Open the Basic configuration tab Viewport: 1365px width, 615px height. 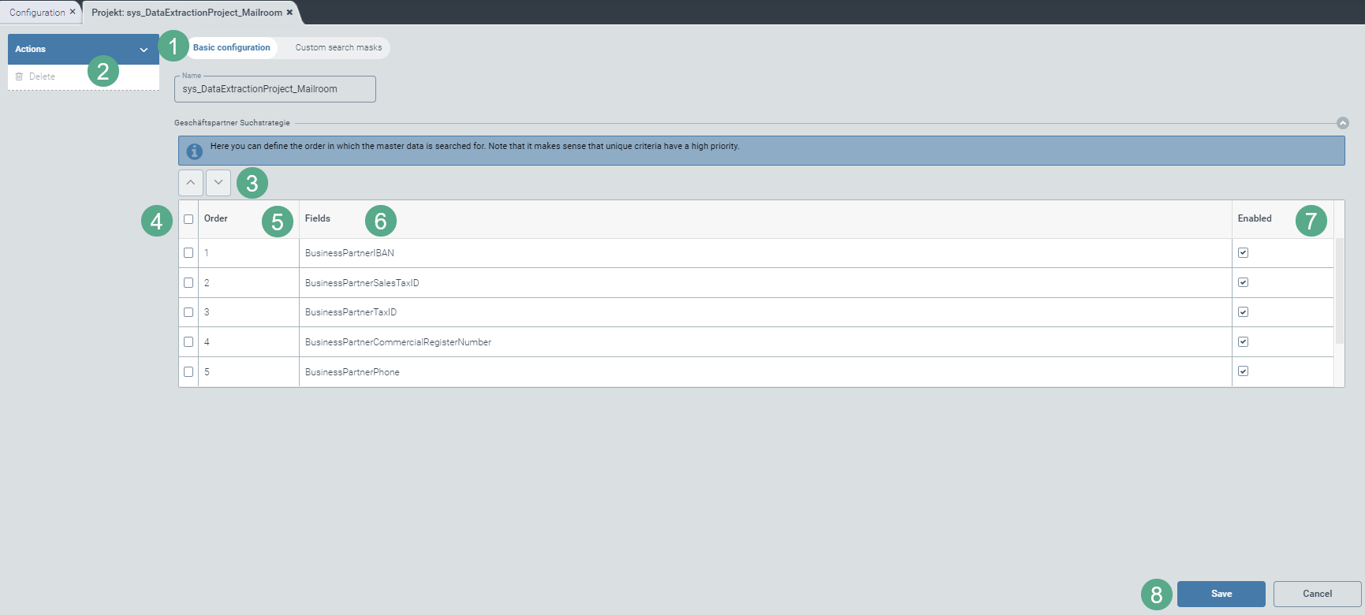click(232, 48)
